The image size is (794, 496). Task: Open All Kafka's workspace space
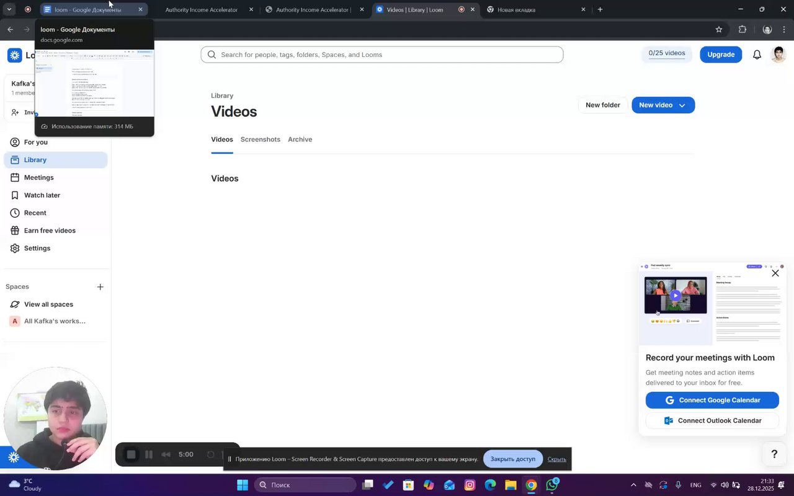coord(56,321)
